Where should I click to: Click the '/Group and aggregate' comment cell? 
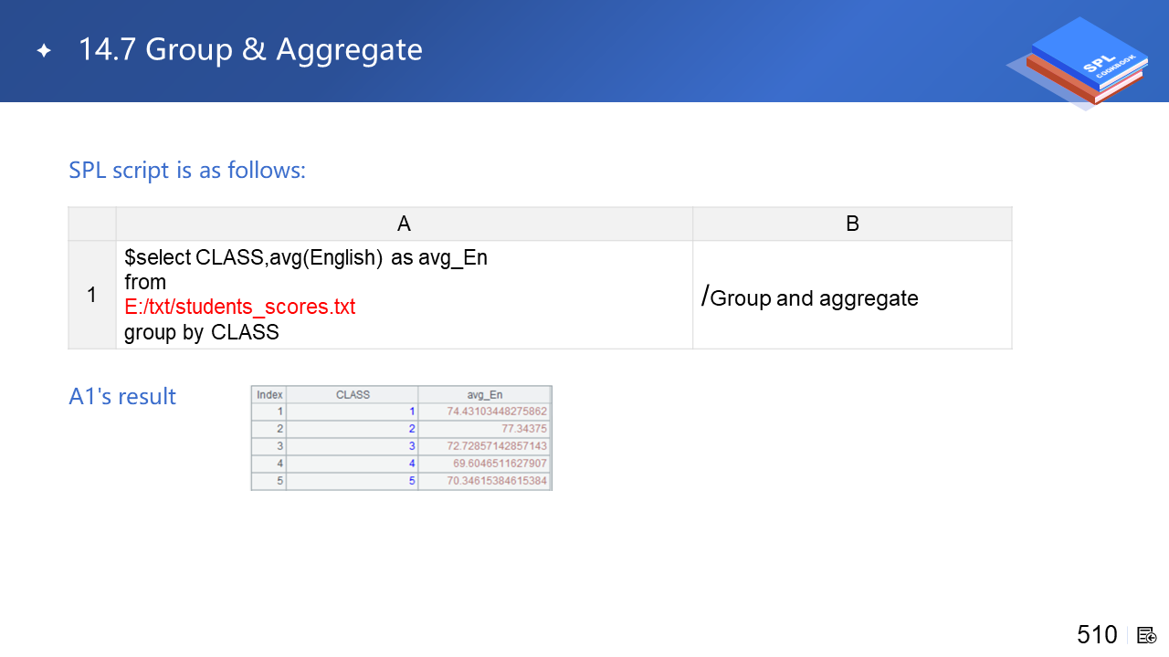810,297
